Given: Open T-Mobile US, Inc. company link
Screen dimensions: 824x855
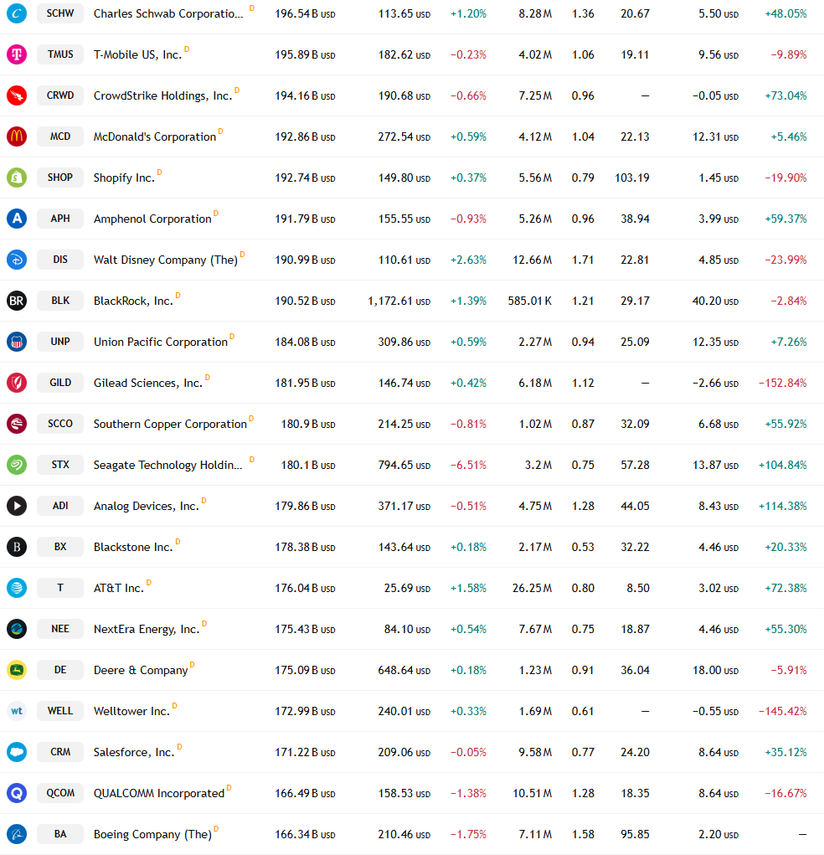Looking at the screenshot, I should (137, 54).
